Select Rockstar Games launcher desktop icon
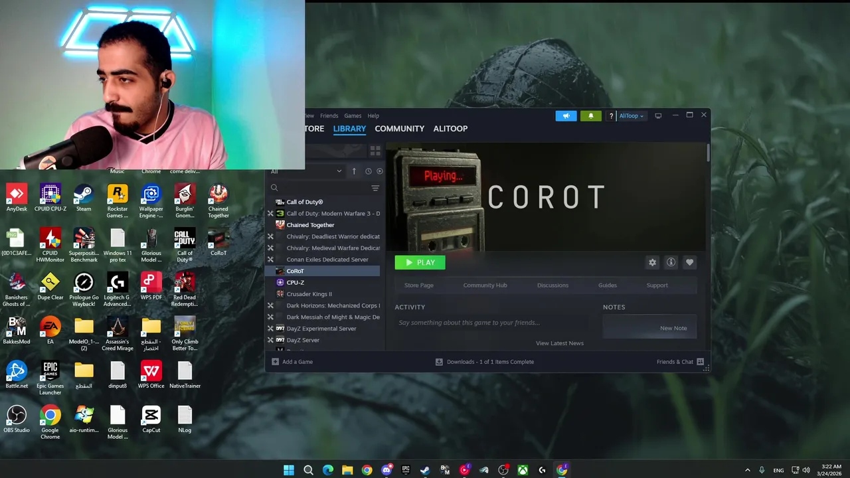Viewport: 850px width, 478px height. (118, 201)
